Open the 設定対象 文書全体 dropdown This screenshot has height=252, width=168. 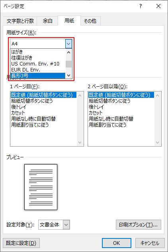pos(54,224)
